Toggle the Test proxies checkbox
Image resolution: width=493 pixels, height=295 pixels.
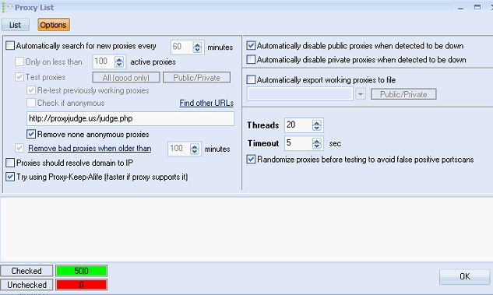(19, 77)
